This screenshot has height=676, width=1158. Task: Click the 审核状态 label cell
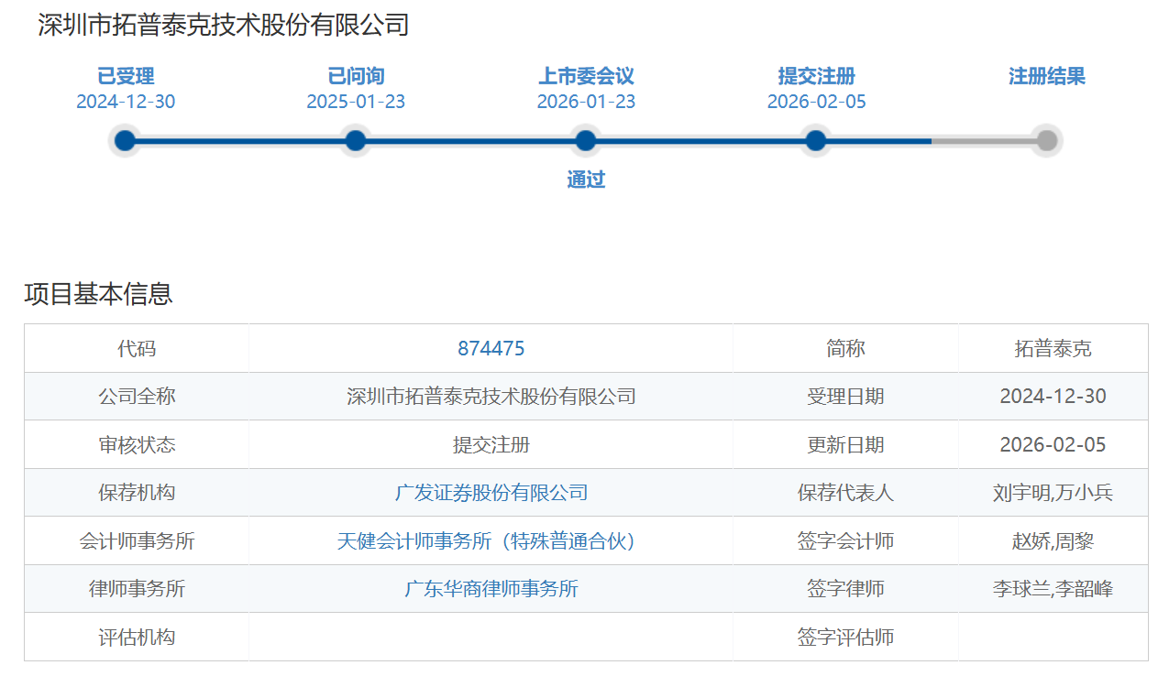pos(137,444)
